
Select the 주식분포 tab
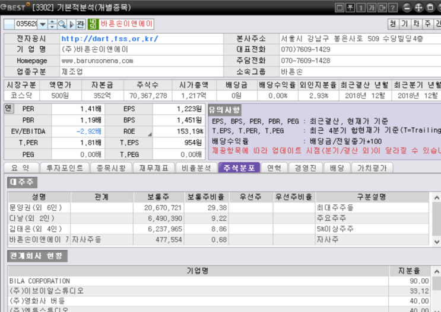pos(239,168)
